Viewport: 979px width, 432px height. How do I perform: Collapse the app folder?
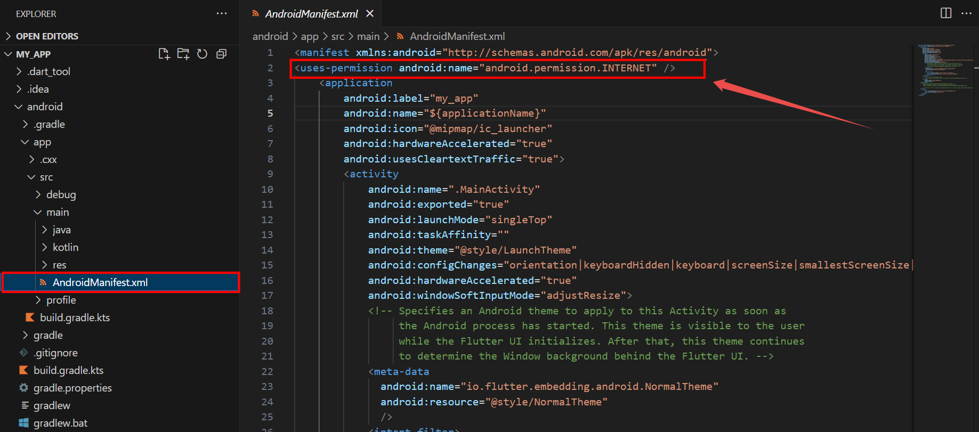[25, 142]
